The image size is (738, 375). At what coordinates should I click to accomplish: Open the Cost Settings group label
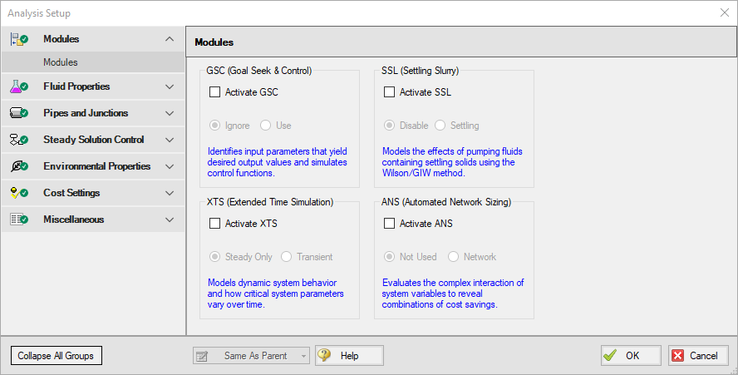(x=71, y=193)
